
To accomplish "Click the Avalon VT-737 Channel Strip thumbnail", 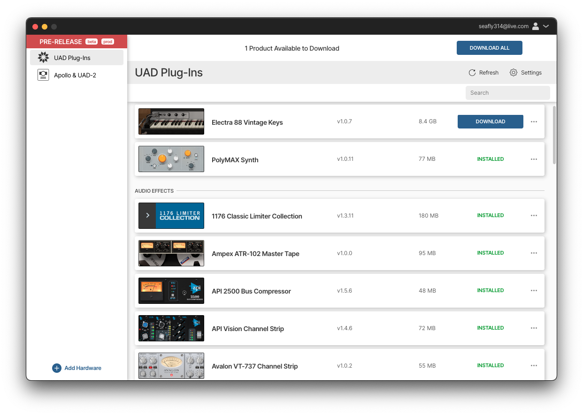I will [171, 366].
